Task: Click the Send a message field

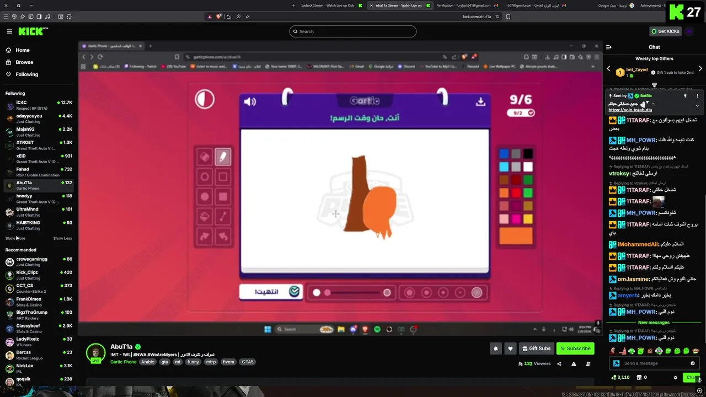Action: tap(653, 363)
